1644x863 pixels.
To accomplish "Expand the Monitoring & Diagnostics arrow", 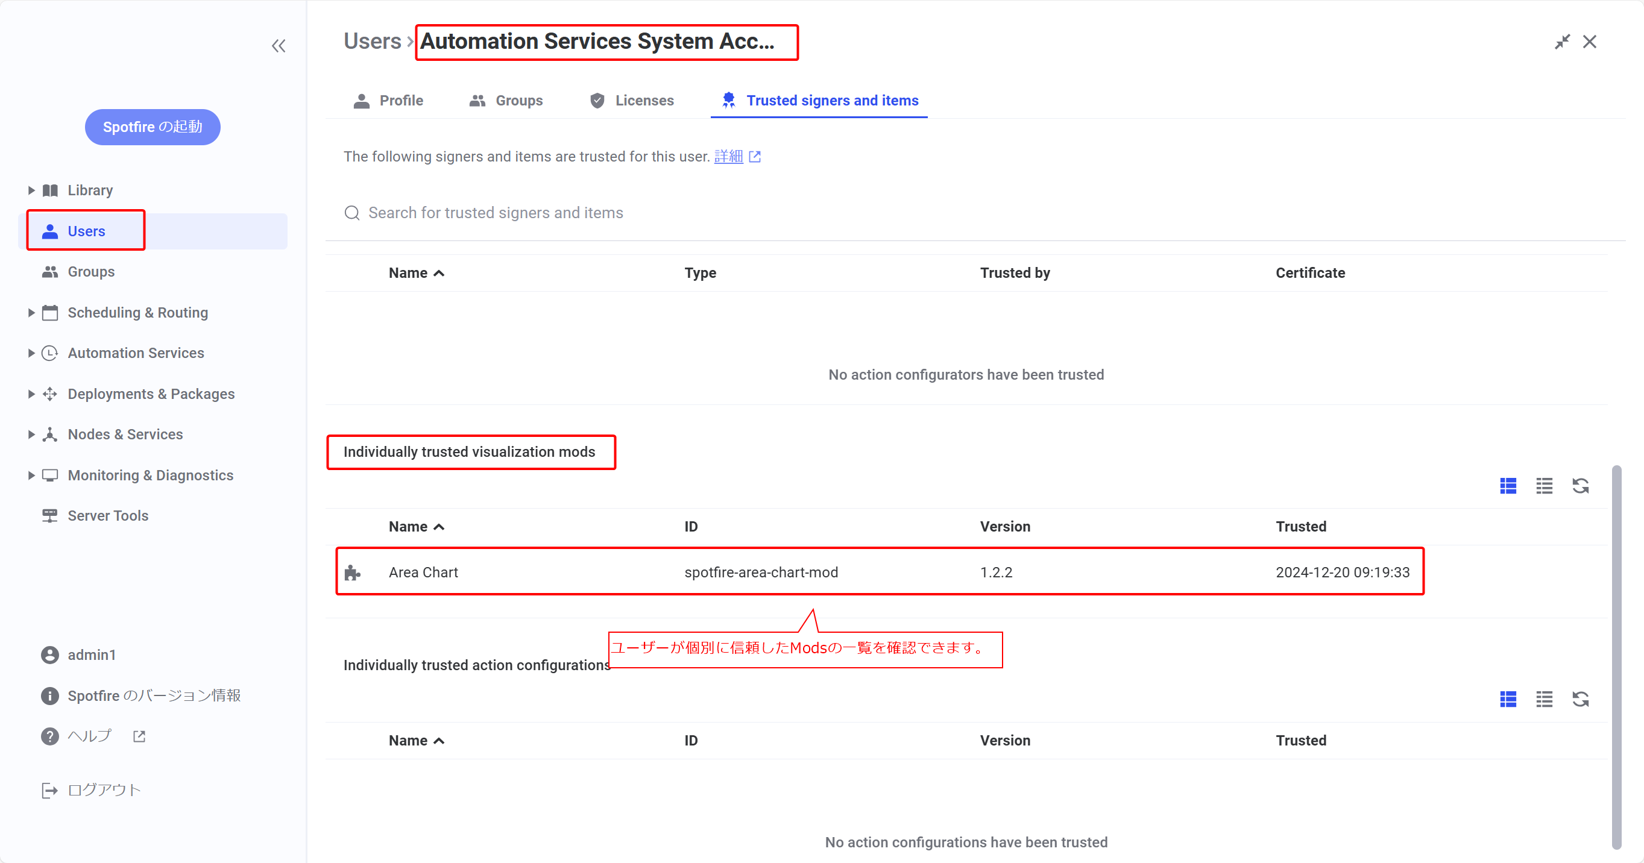I will [31, 475].
